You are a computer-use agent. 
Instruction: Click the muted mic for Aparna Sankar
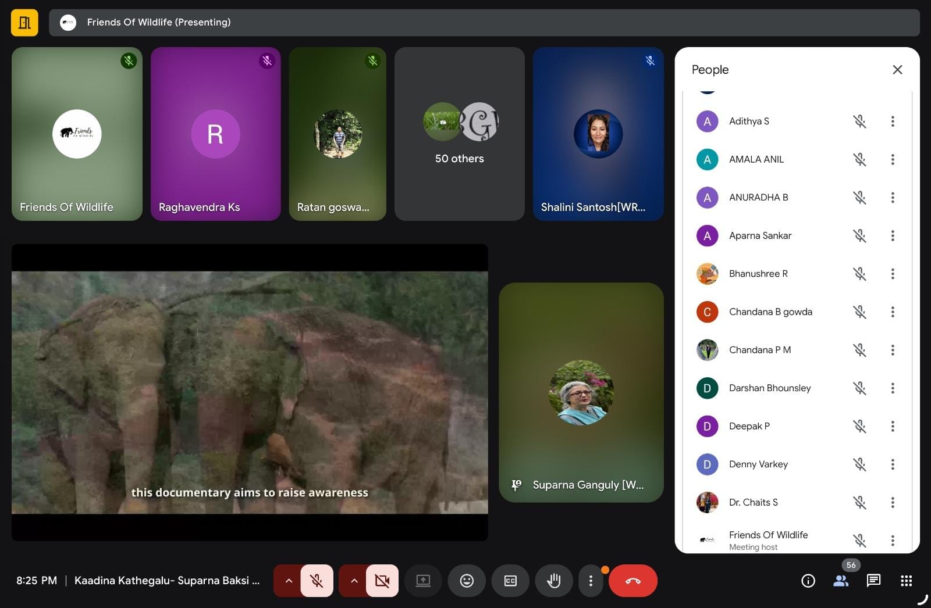pyautogui.click(x=859, y=235)
